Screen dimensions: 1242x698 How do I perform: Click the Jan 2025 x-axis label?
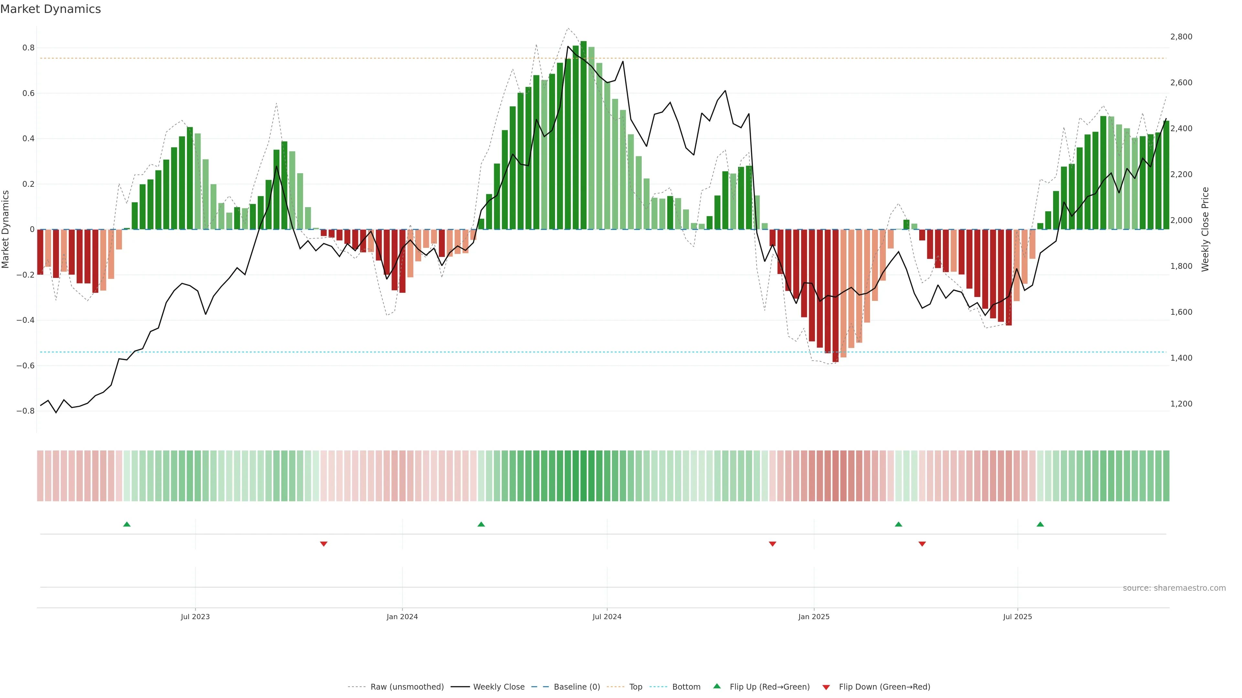[814, 617]
